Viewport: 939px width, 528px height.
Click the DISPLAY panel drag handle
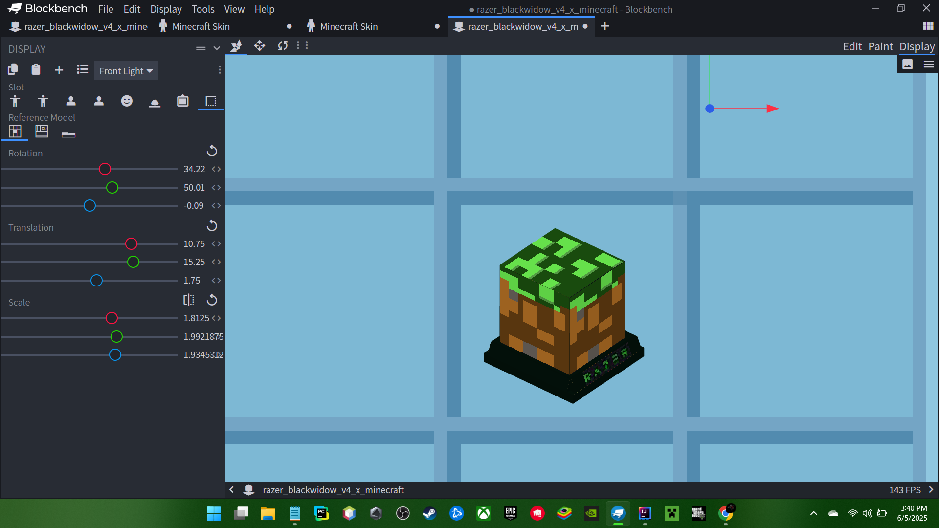tap(201, 48)
